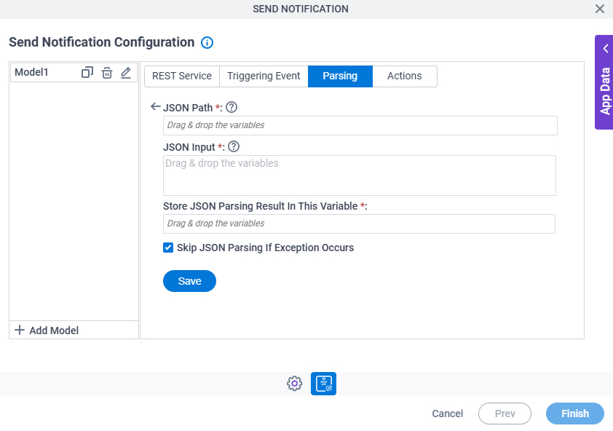The width and height of the screenshot is (613, 431).
Task: Click the back arrow beside JSON Path
Action: tap(155, 106)
